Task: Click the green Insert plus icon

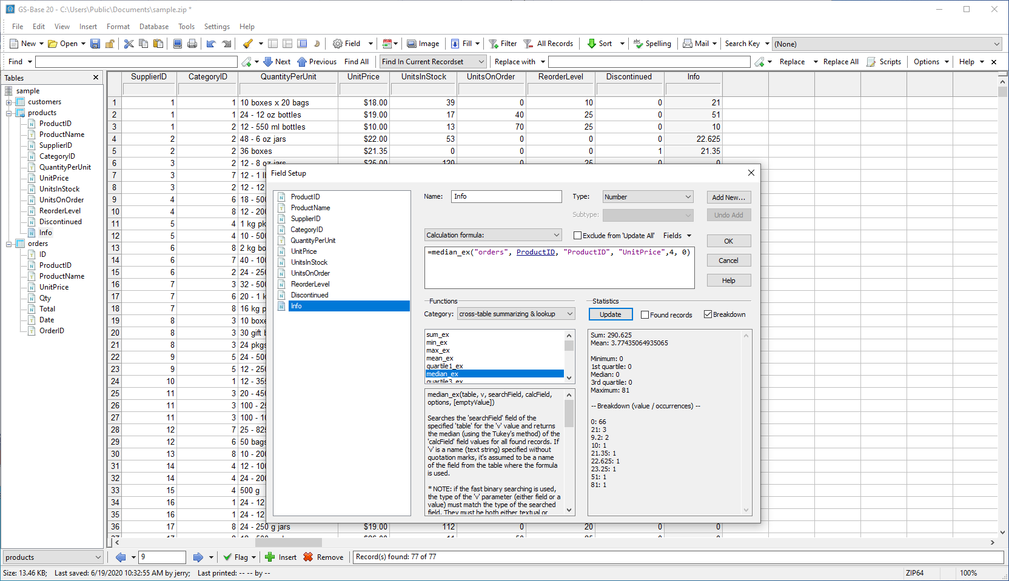Action: coord(270,557)
